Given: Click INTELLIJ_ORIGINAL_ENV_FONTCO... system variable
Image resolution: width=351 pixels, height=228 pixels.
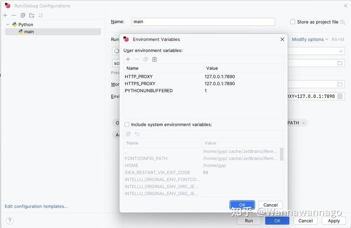Looking at the screenshot, I should (x=162, y=179).
